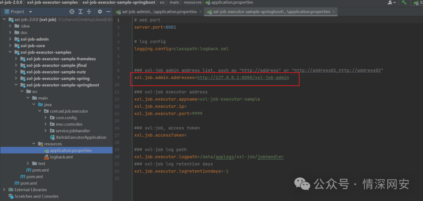Collapse the java source folder
Viewport: 423px width, 201px height.
[x=34, y=104]
